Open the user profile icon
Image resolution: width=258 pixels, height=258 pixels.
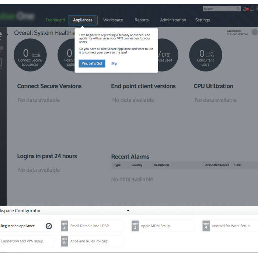tap(252, 9)
